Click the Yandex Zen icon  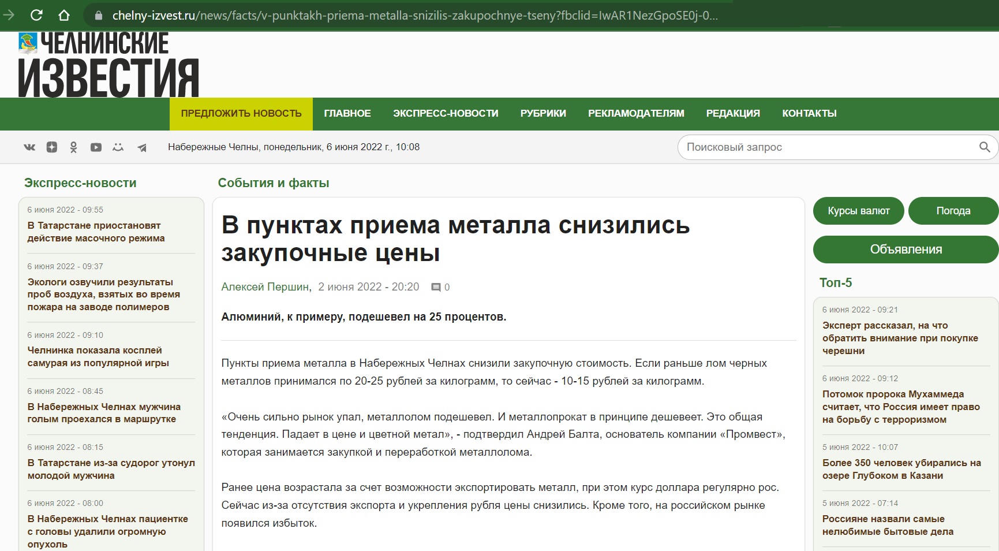[x=52, y=147]
